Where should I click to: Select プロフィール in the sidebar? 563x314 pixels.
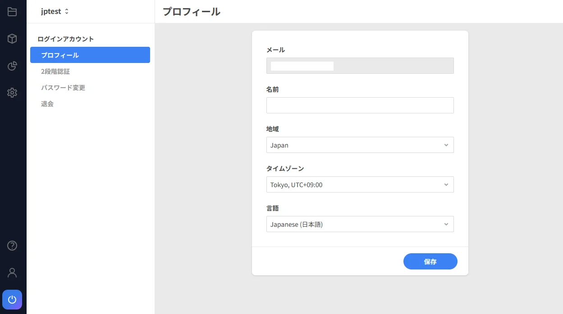[90, 55]
